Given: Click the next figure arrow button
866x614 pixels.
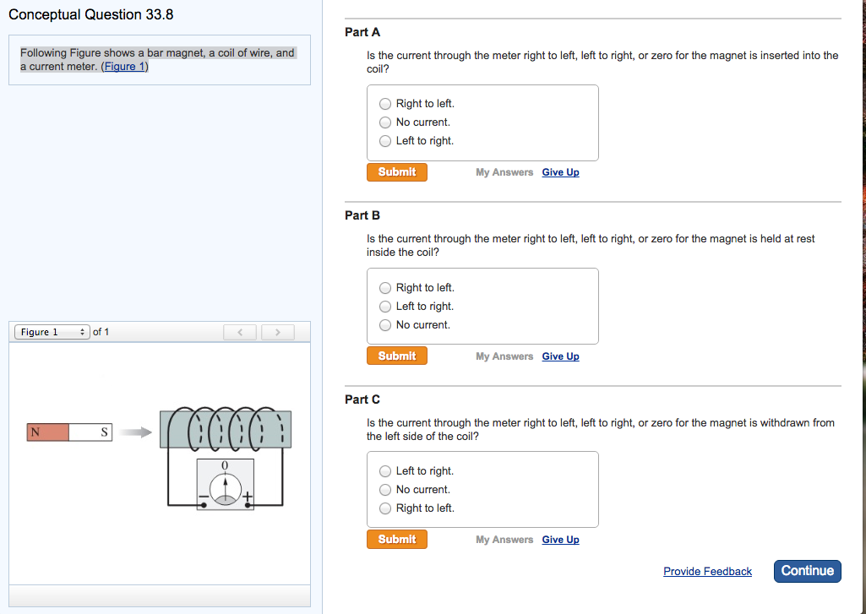Looking at the screenshot, I should click(x=277, y=332).
